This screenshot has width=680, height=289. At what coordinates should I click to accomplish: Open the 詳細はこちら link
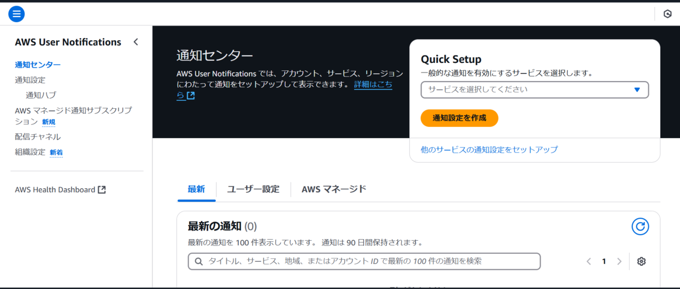coord(373,84)
